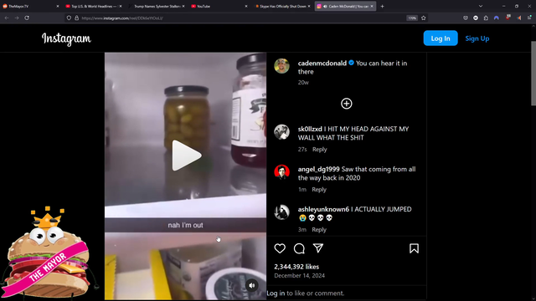Like the post with the heart icon
536x301 pixels.
pyautogui.click(x=280, y=248)
